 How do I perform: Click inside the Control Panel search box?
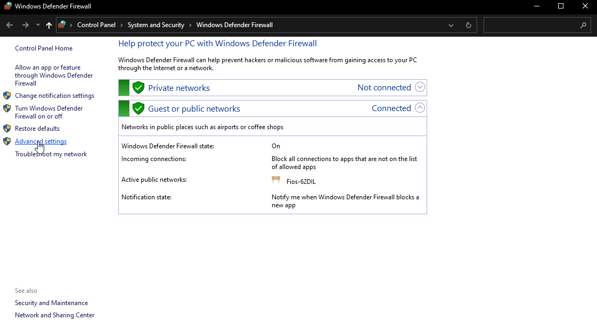click(x=530, y=25)
